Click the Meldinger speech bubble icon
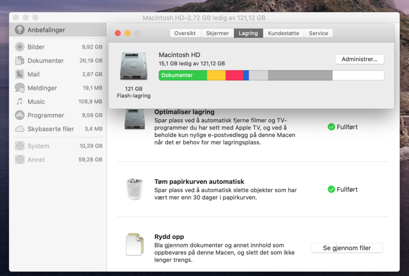This screenshot has height=276, width=409. click(x=20, y=88)
